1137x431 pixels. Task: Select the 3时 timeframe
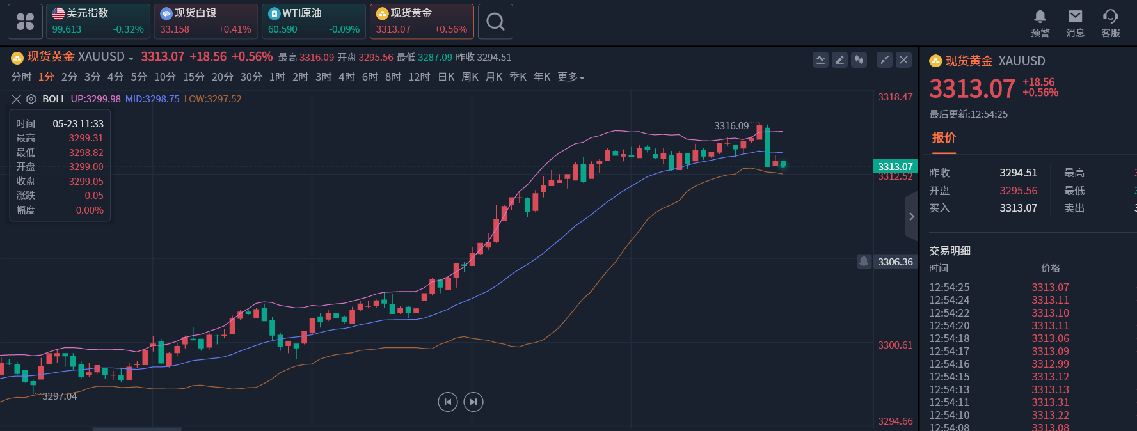[x=323, y=77]
